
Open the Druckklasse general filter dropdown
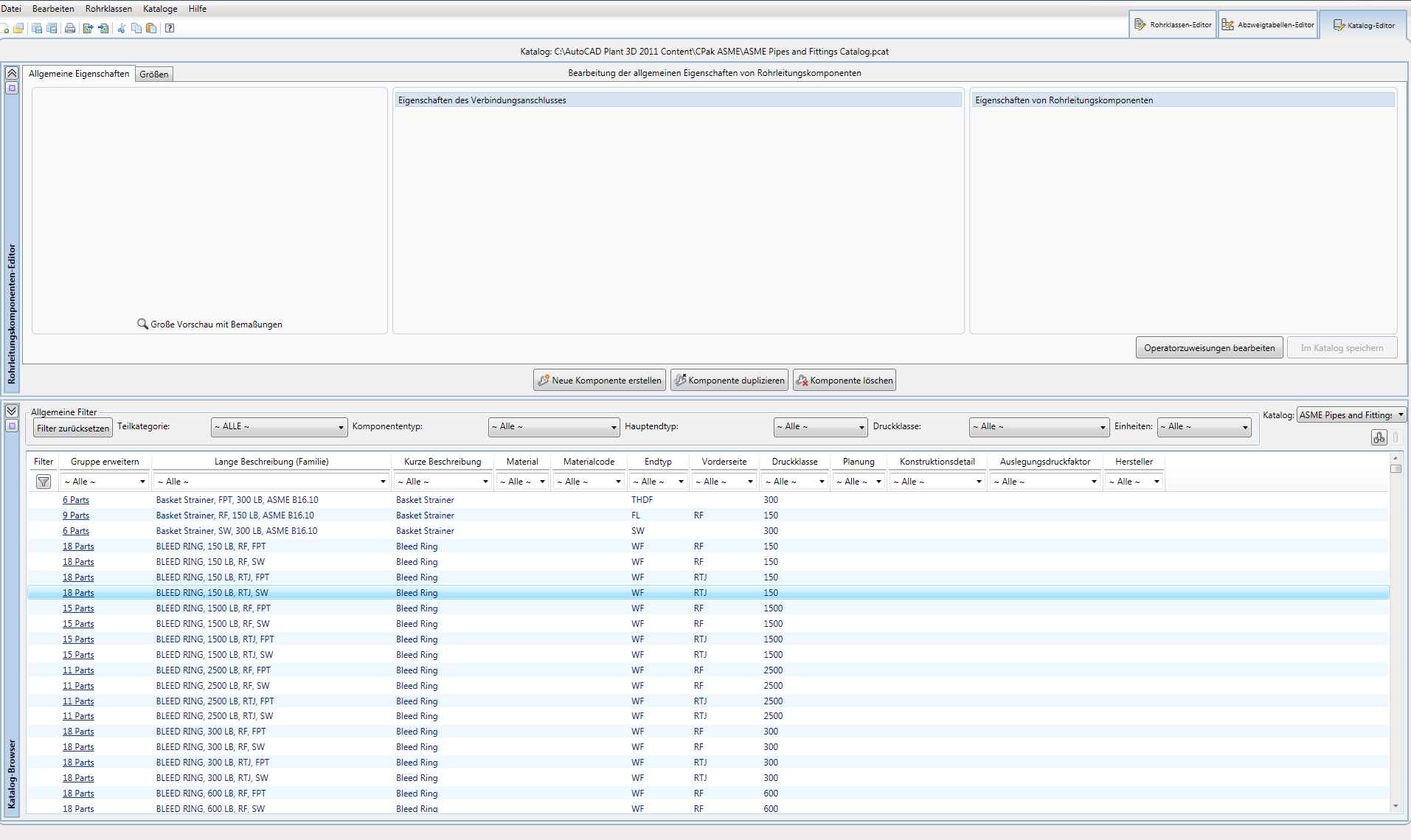[1039, 426]
